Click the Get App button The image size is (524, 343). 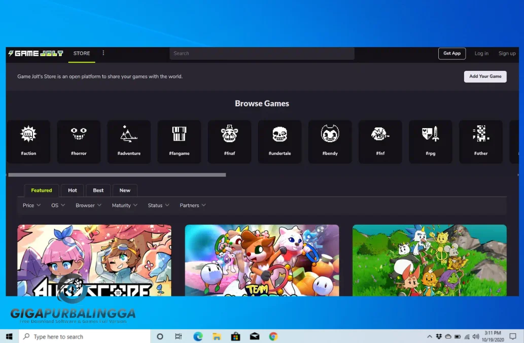pyautogui.click(x=452, y=53)
